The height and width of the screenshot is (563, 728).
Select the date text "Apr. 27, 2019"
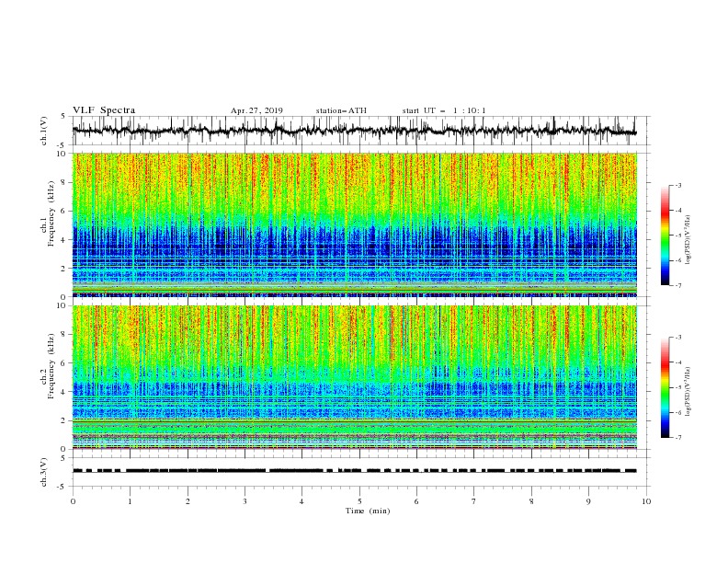[x=256, y=110]
